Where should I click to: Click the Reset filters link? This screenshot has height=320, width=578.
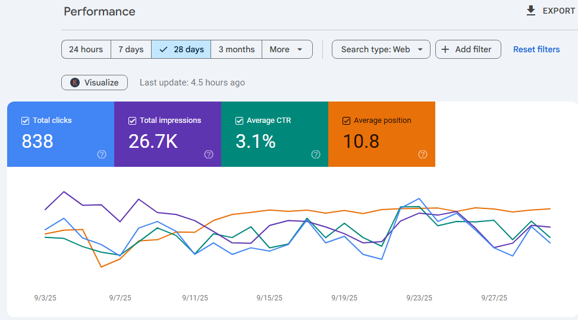[x=536, y=49]
